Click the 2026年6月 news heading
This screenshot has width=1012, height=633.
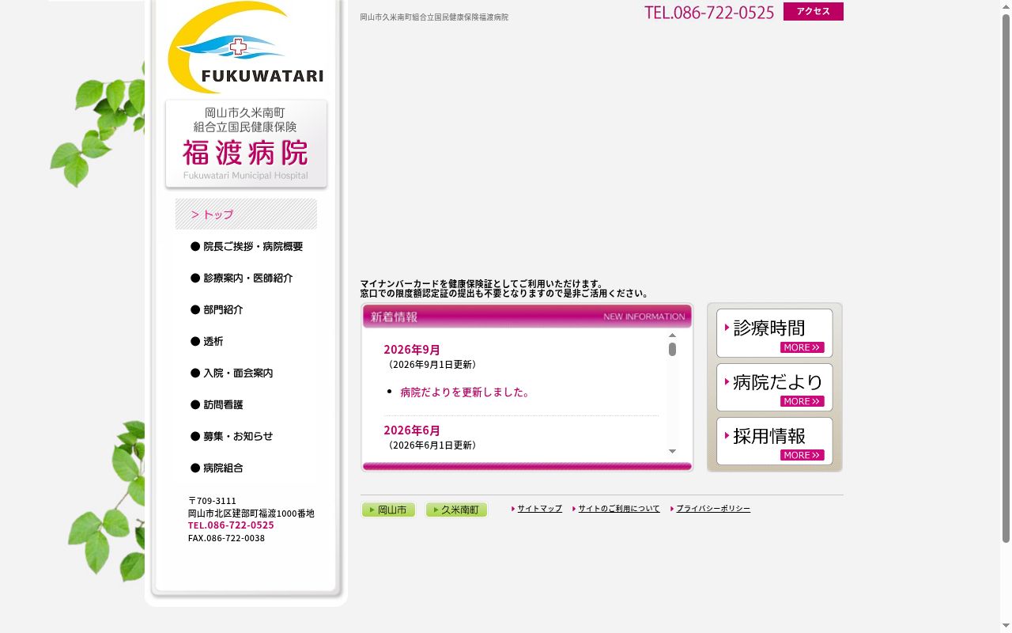[412, 430]
